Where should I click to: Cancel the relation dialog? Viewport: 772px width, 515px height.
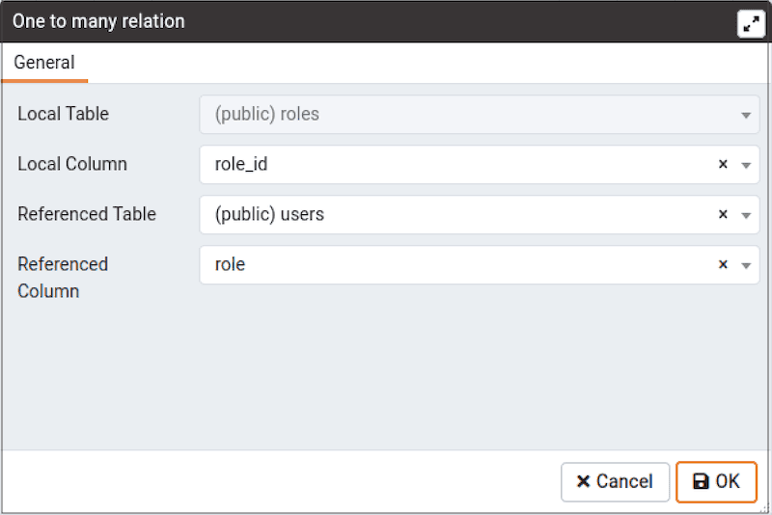pos(615,481)
